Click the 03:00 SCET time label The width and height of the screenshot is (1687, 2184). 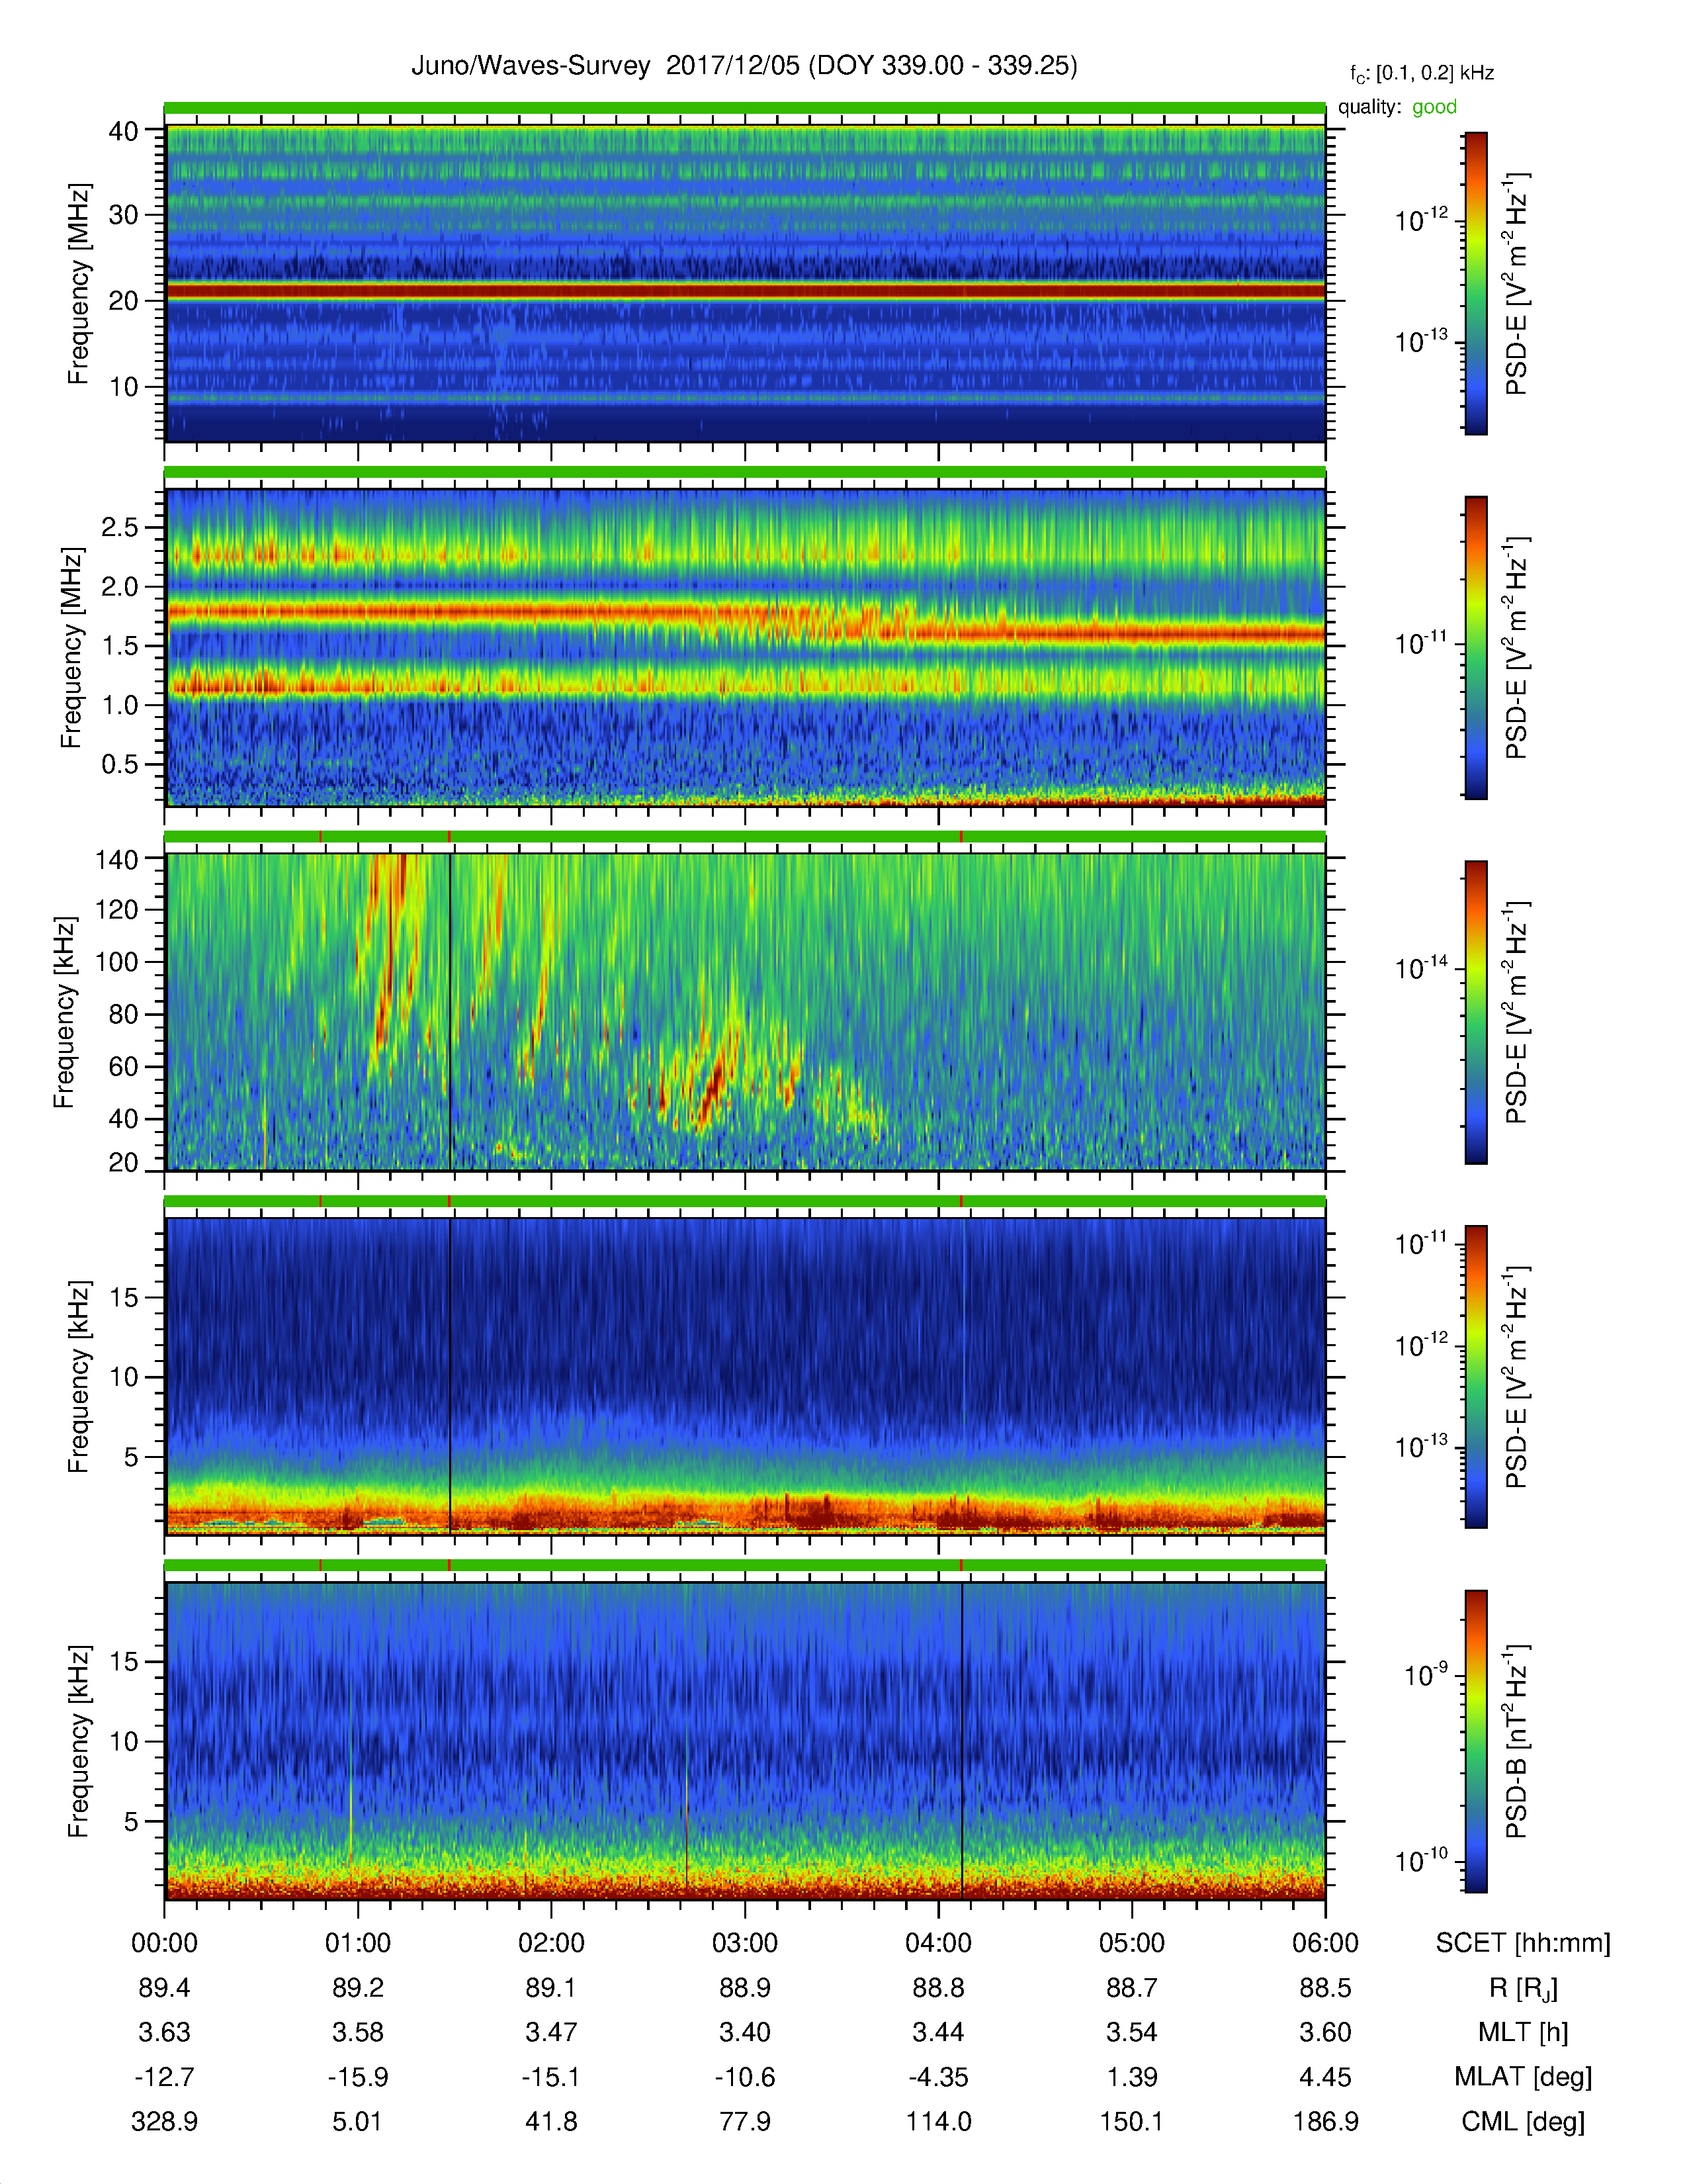[744, 1943]
